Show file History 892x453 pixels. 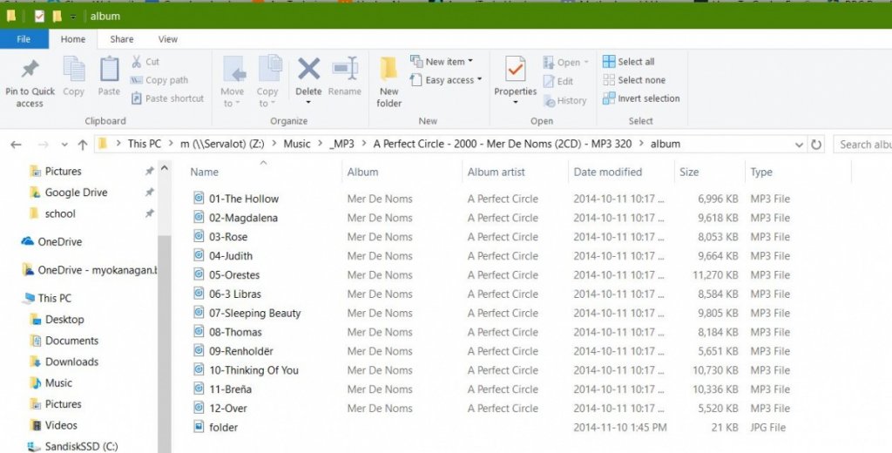(x=564, y=101)
